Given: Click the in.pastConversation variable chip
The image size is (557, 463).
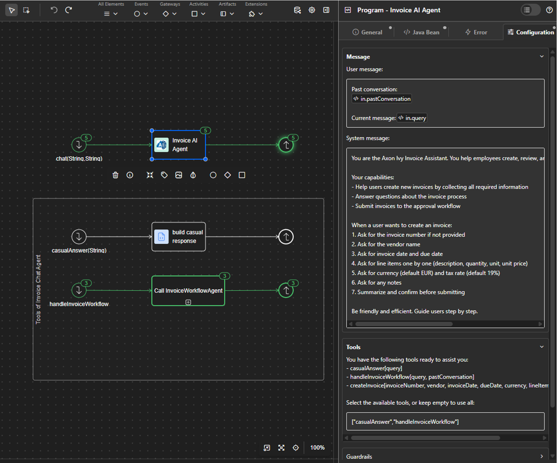Looking at the screenshot, I should click(x=382, y=99).
